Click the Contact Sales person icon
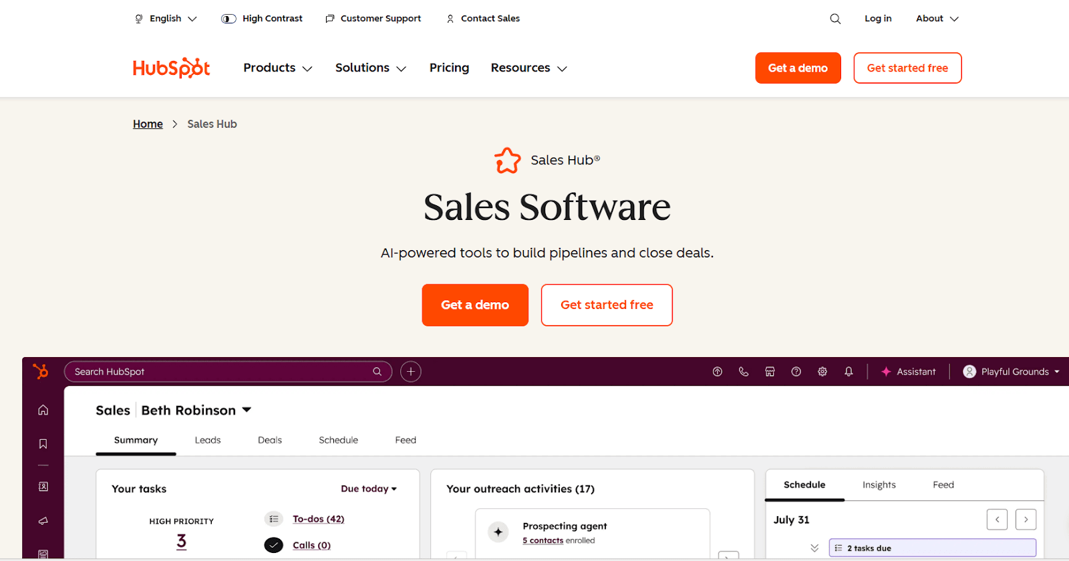The height and width of the screenshot is (561, 1069). coord(450,19)
